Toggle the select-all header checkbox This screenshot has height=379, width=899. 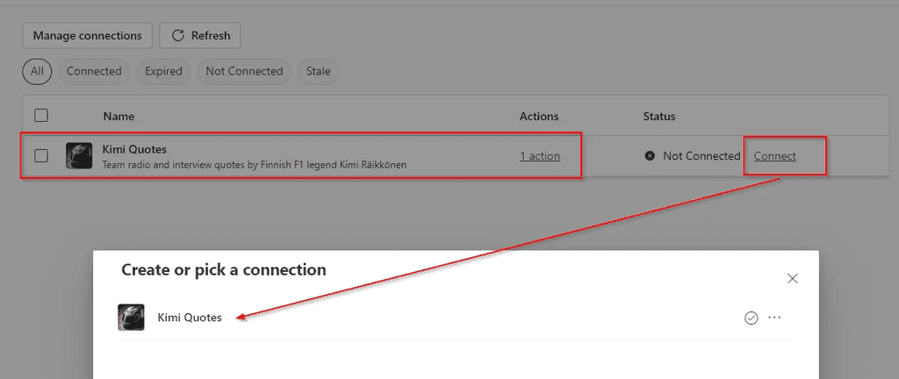pos(40,116)
